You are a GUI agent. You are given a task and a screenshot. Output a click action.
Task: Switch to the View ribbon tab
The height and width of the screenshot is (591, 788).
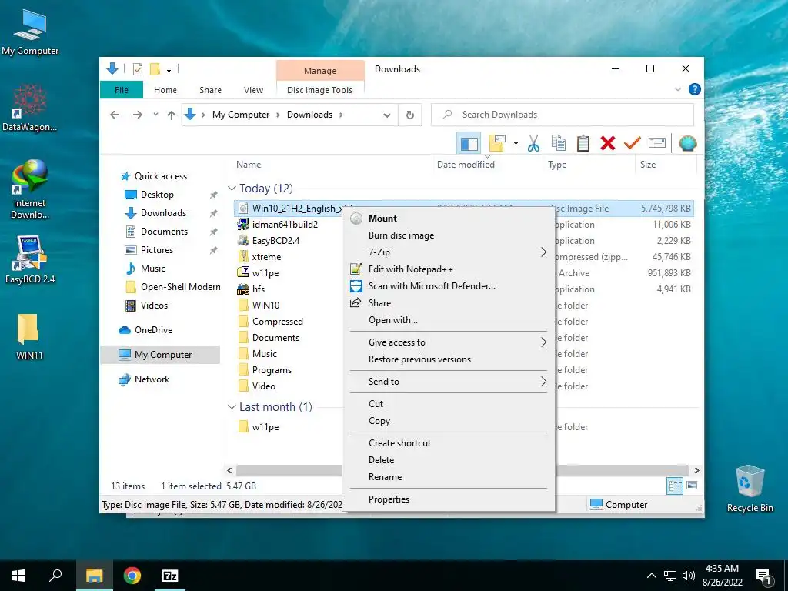[x=253, y=90]
